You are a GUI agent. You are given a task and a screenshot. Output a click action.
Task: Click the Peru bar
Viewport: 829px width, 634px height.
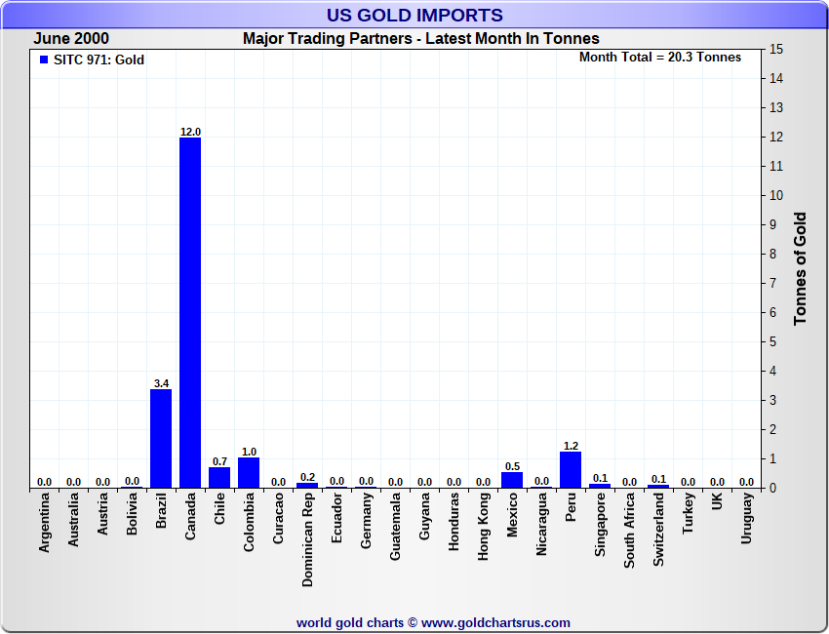571,470
